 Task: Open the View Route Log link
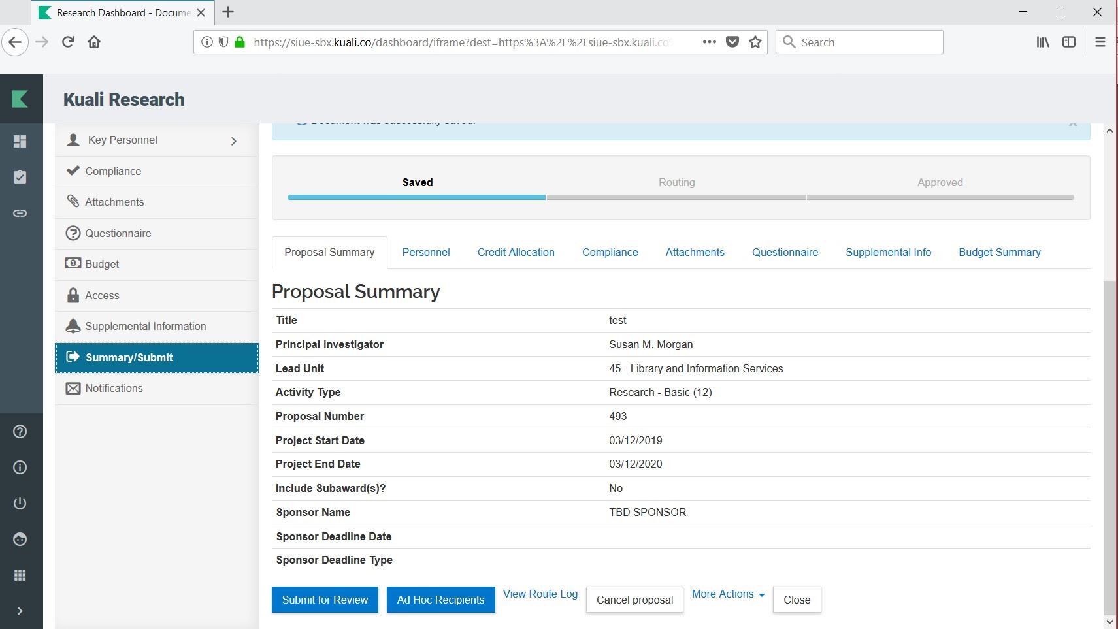[x=540, y=594]
